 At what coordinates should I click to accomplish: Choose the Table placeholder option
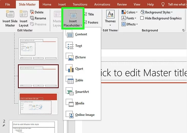(x=82, y=80)
